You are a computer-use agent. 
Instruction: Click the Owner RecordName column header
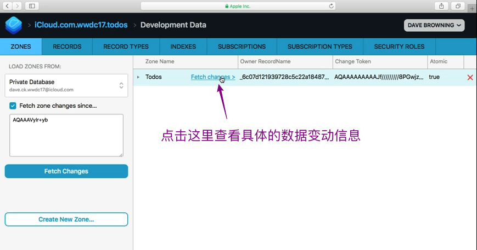[265, 61]
